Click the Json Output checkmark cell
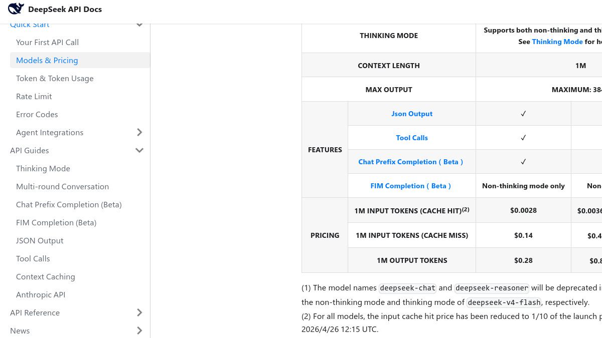 [x=523, y=114]
